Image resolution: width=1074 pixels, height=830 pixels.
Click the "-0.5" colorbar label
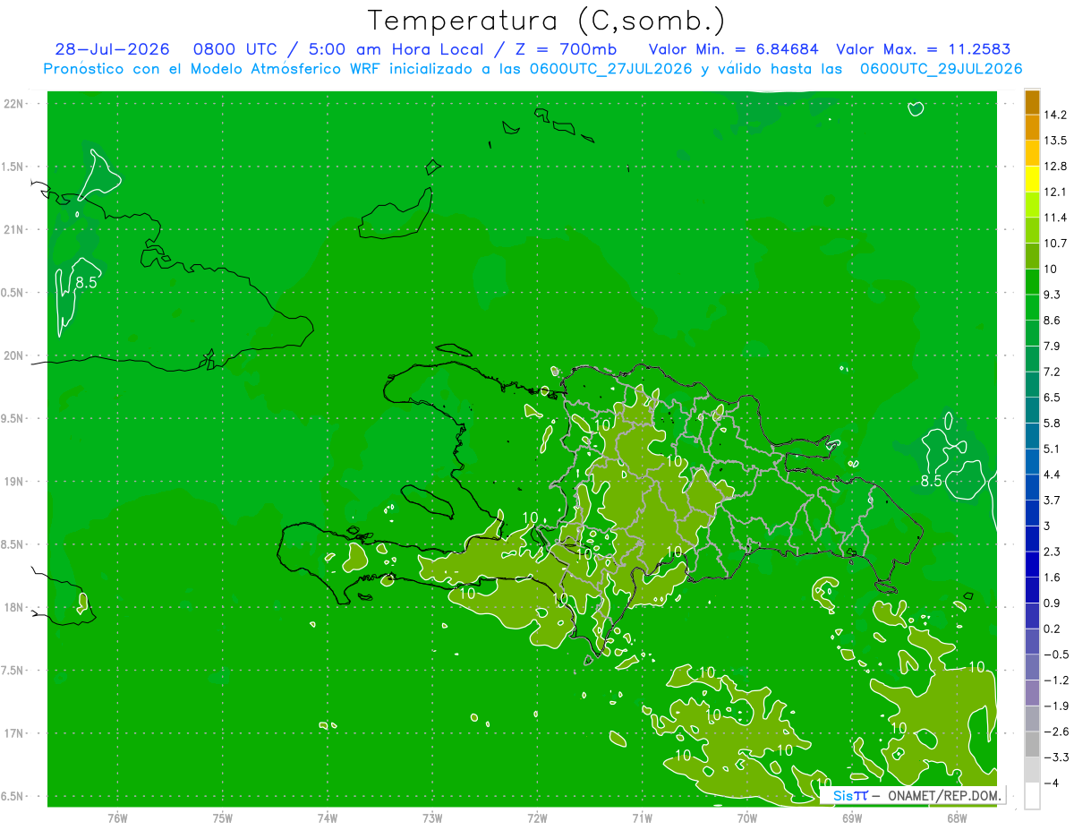[x=1056, y=655]
